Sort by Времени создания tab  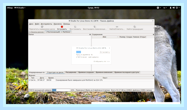tap(86, 72)
